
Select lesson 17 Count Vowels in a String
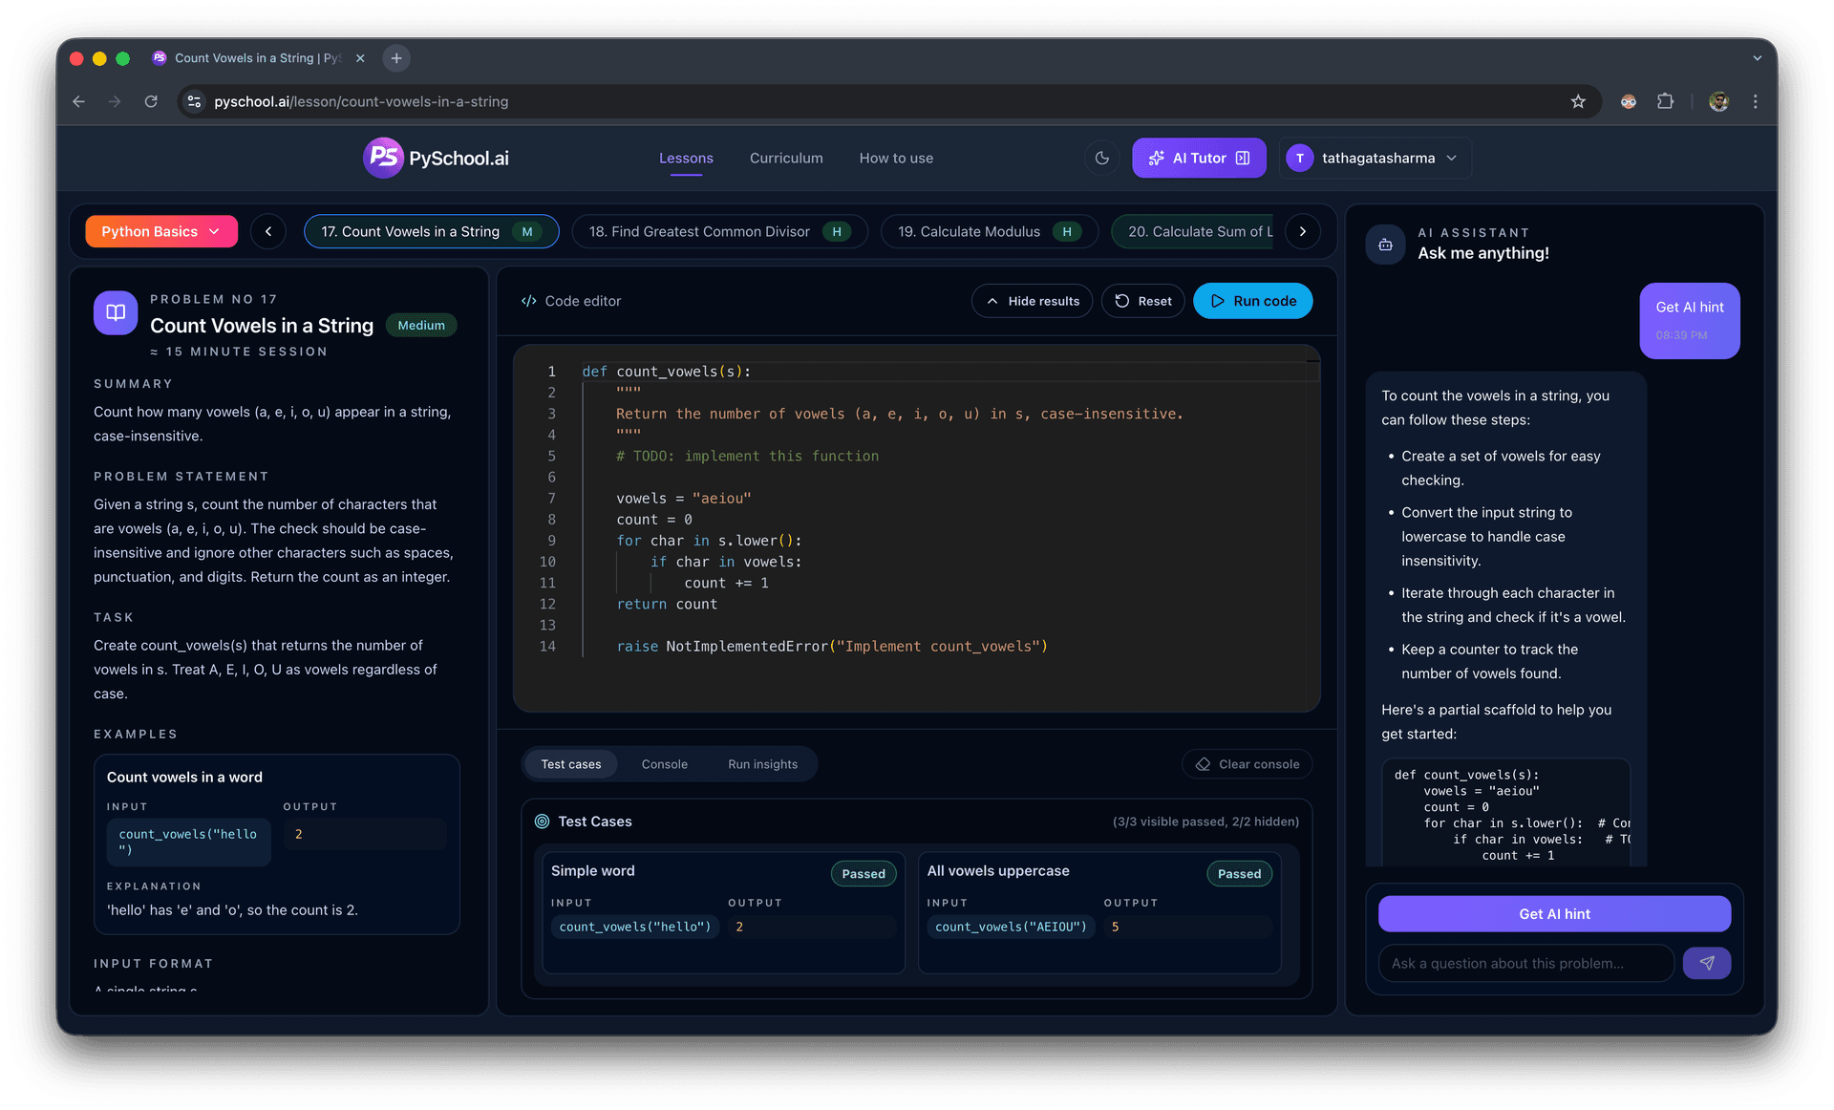(432, 231)
